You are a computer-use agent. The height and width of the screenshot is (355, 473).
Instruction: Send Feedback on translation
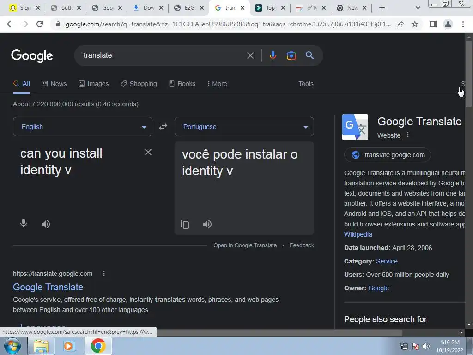[x=302, y=245]
